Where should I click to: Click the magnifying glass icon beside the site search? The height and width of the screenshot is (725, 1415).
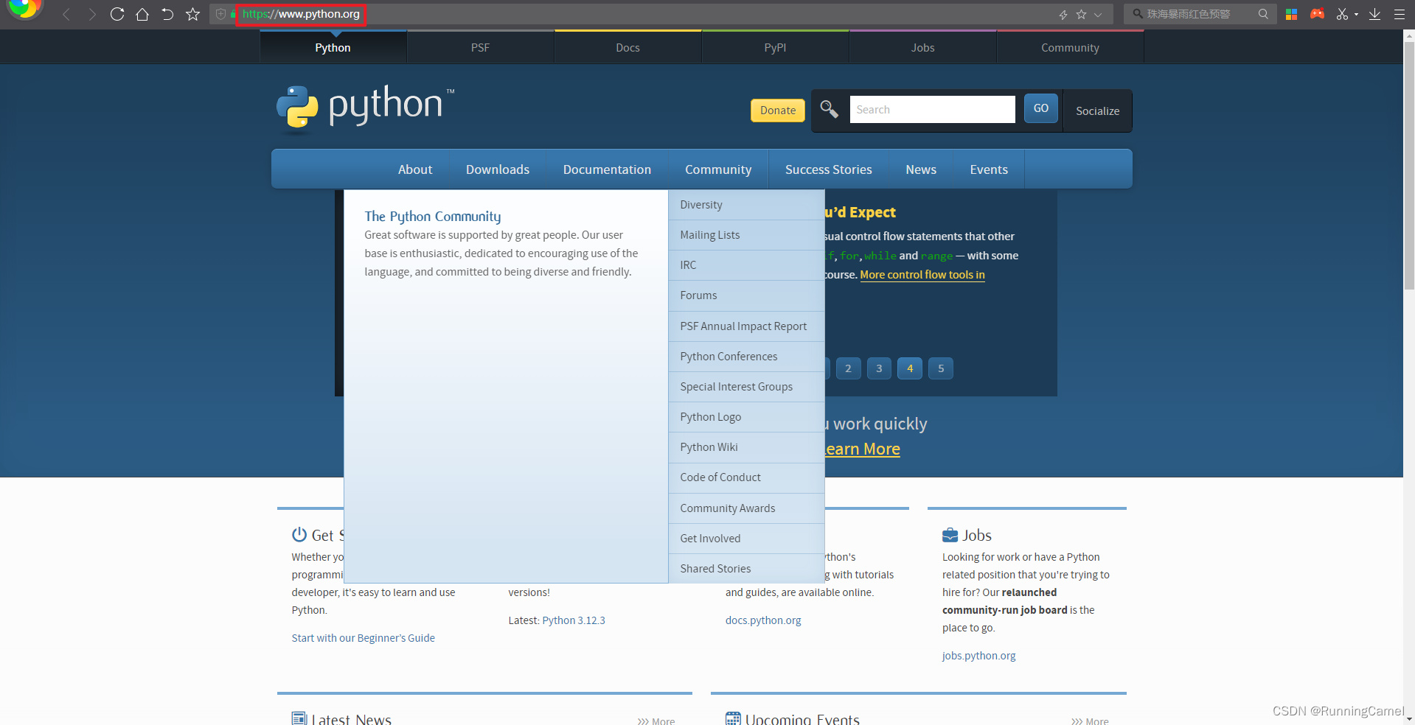tap(830, 109)
